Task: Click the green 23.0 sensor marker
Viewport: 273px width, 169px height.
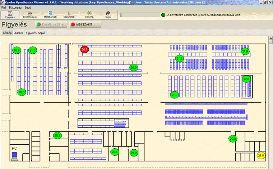Action: (246, 79)
